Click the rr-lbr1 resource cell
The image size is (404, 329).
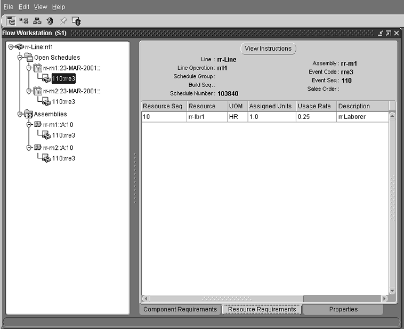click(207, 117)
